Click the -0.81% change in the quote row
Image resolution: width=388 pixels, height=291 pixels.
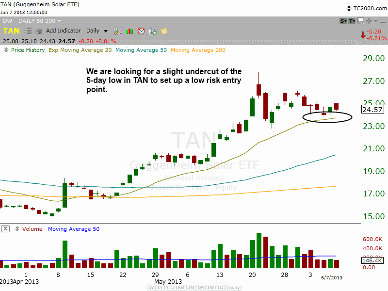tap(106, 41)
